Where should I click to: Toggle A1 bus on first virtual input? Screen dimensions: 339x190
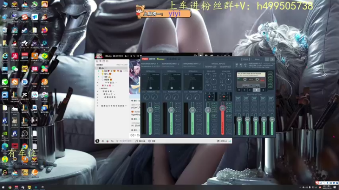coord(214,104)
